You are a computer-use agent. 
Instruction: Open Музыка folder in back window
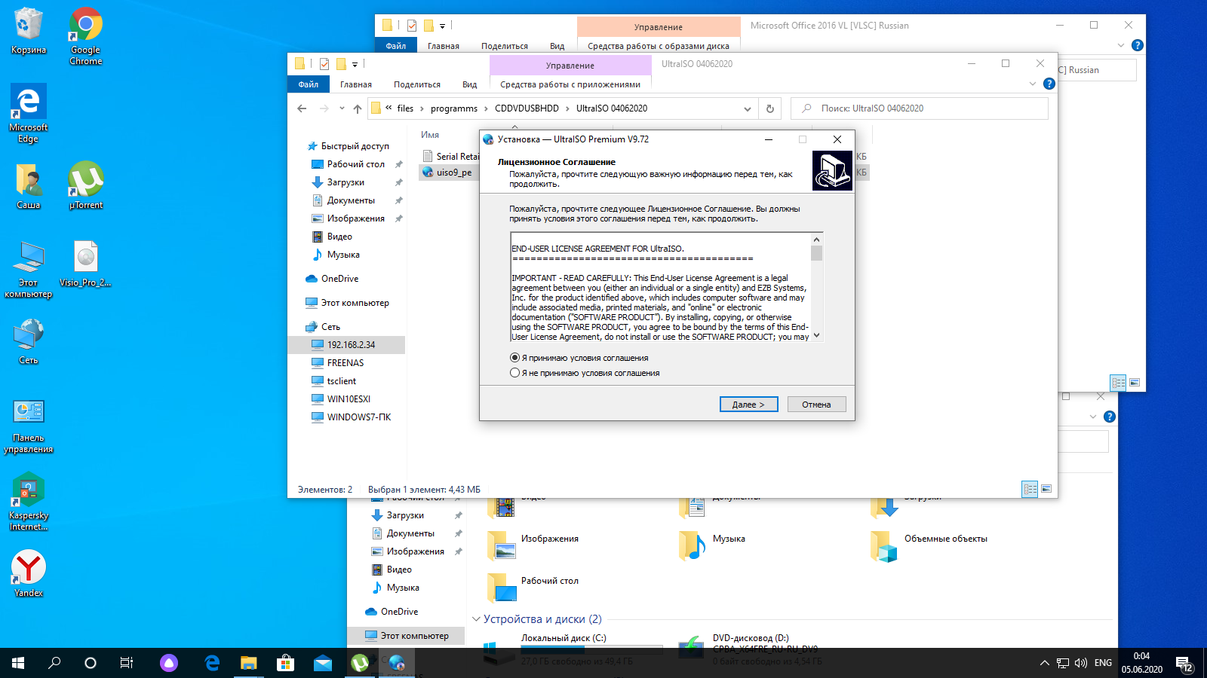click(713, 545)
